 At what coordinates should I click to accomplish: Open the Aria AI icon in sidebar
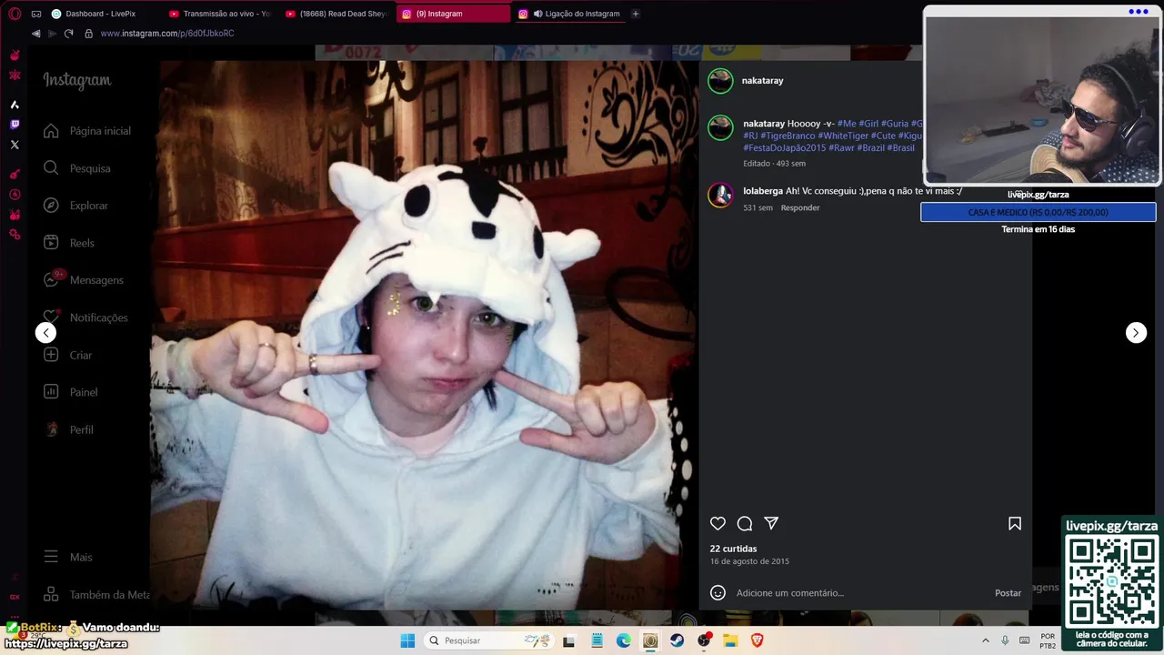point(15,105)
